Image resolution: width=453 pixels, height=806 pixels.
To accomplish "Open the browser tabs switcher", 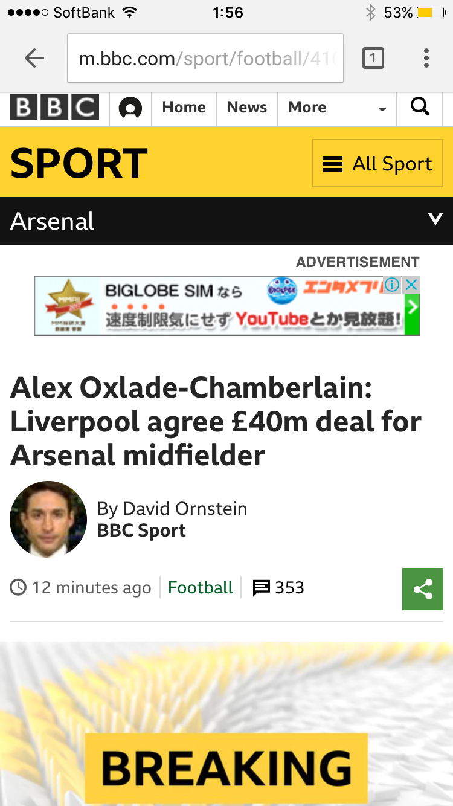I will point(373,58).
